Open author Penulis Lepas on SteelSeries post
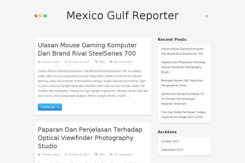The width and height of the screenshot is (245, 163). [x=51, y=62]
